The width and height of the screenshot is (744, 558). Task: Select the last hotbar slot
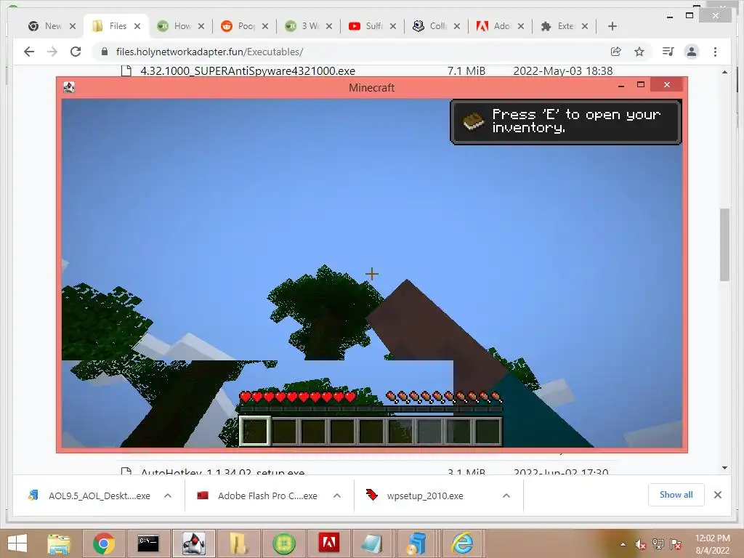(x=488, y=431)
